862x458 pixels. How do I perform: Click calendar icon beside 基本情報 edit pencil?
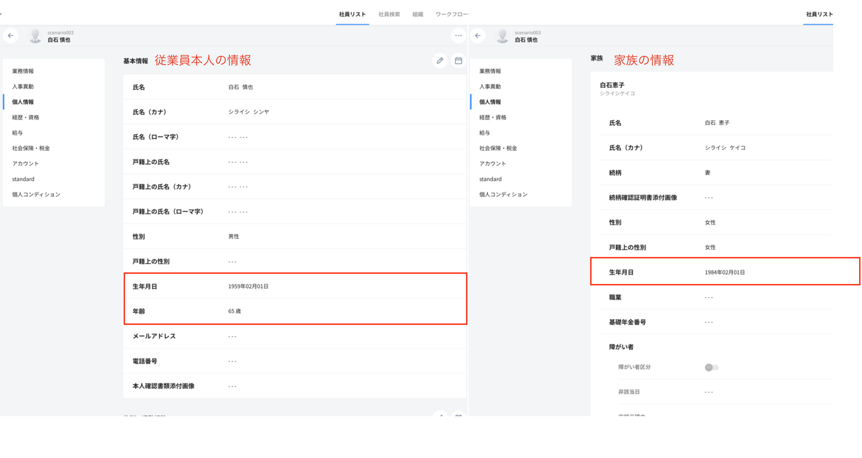(458, 61)
